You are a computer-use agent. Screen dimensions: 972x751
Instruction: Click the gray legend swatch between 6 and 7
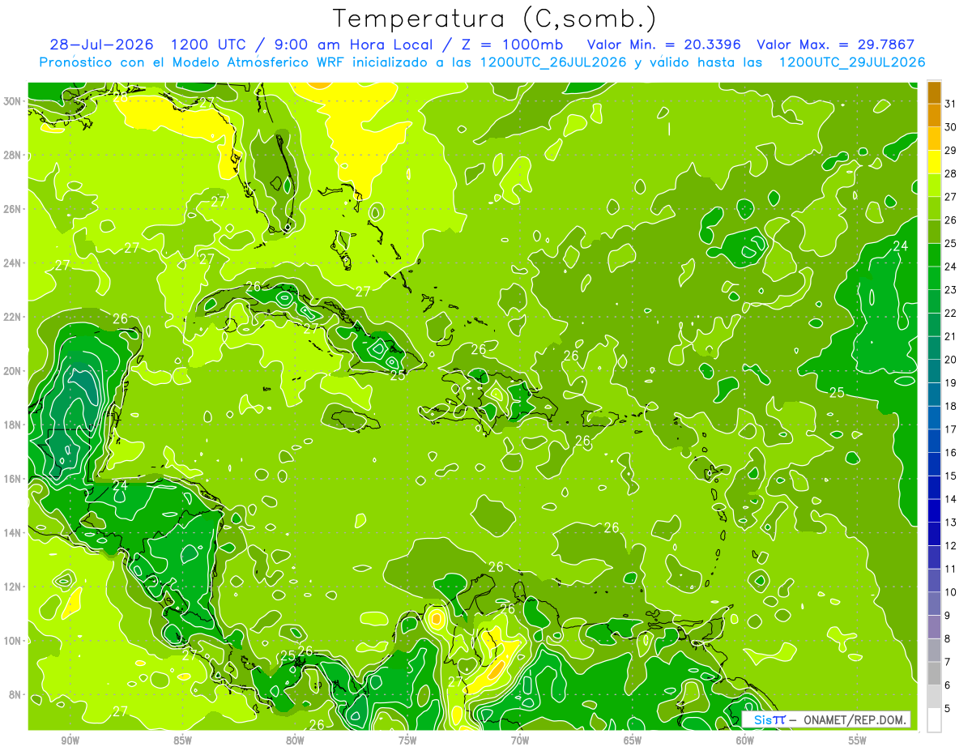tap(934, 673)
